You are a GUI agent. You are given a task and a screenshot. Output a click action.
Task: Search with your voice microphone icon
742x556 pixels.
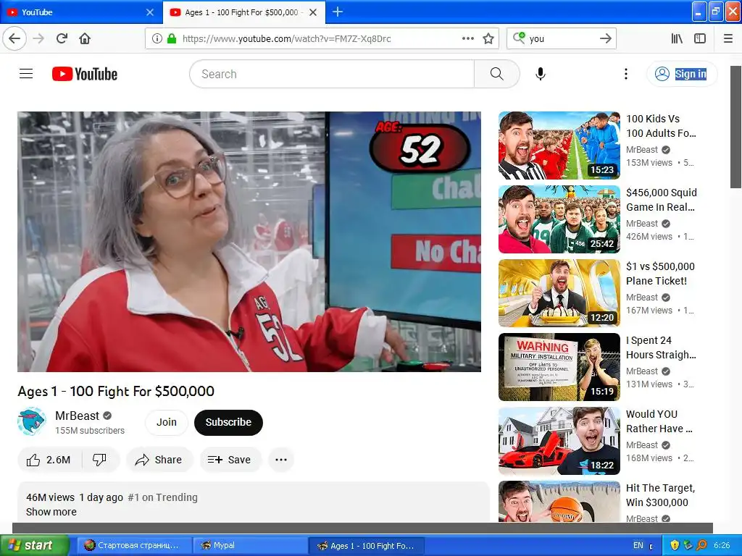pos(541,74)
